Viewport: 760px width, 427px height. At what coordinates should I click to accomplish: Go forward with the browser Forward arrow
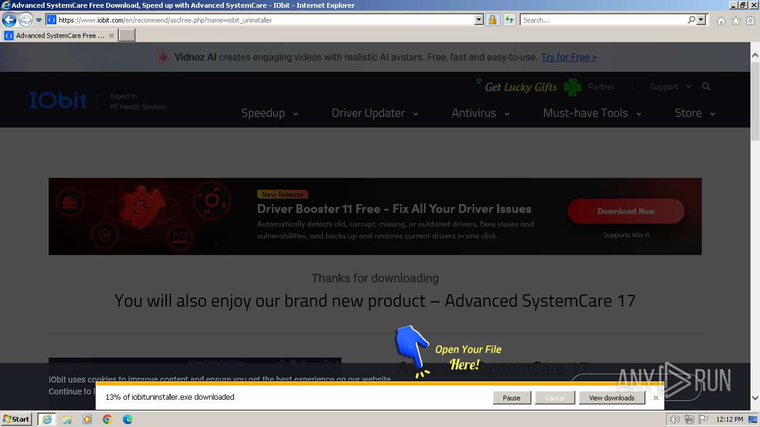(x=25, y=20)
